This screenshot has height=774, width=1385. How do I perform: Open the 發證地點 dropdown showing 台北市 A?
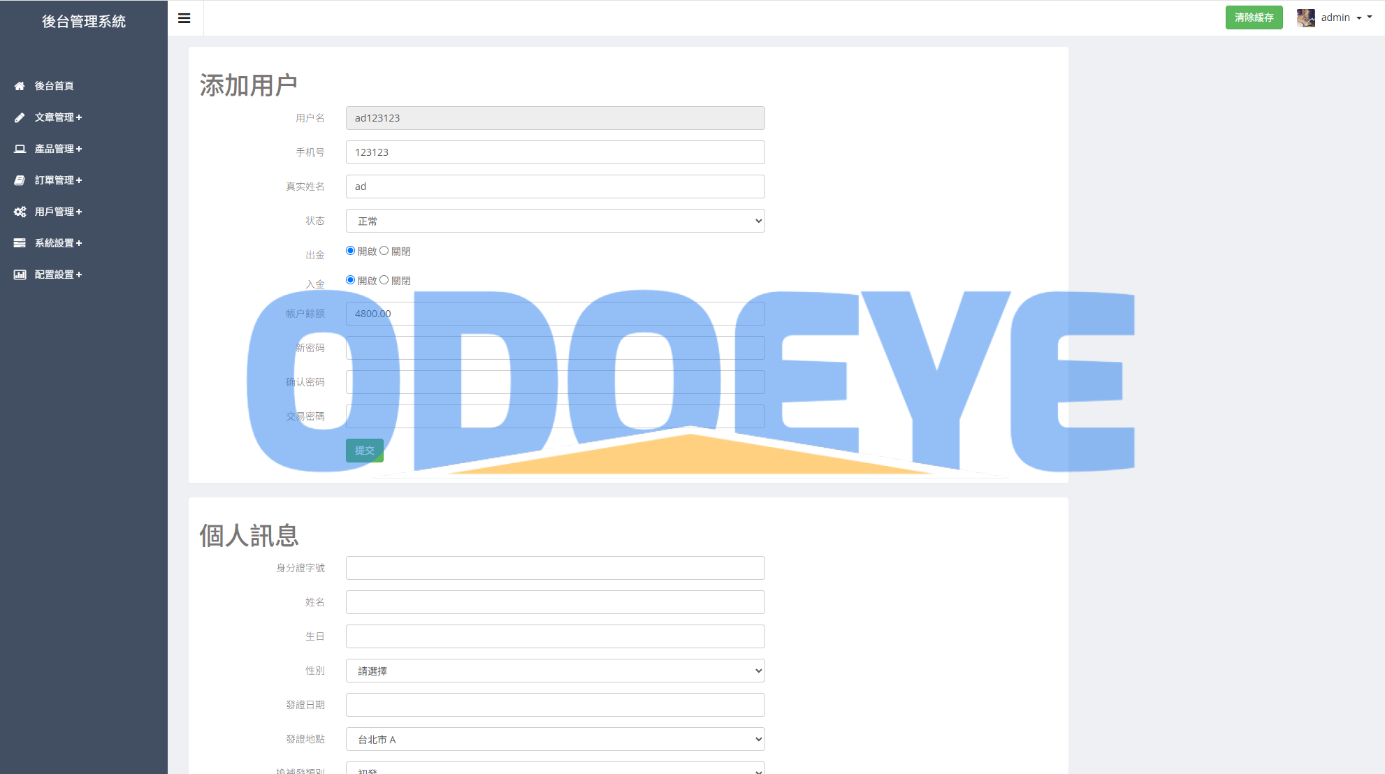[x=555, y=739]
